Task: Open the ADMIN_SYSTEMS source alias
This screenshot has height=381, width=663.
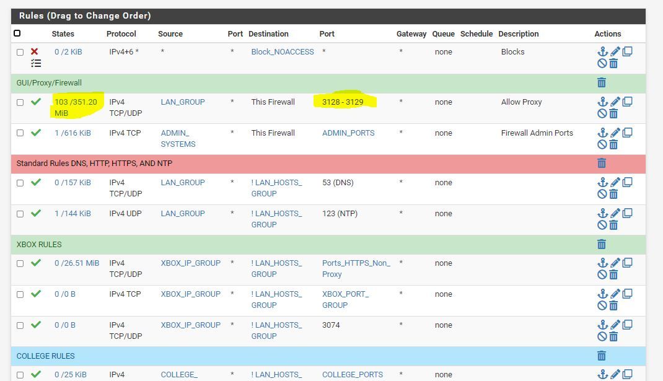Action: click(178, 138)
